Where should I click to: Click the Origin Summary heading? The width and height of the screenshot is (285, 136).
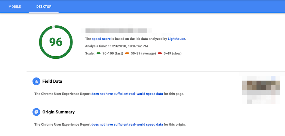pyautogui.click(x=58, y=112)
